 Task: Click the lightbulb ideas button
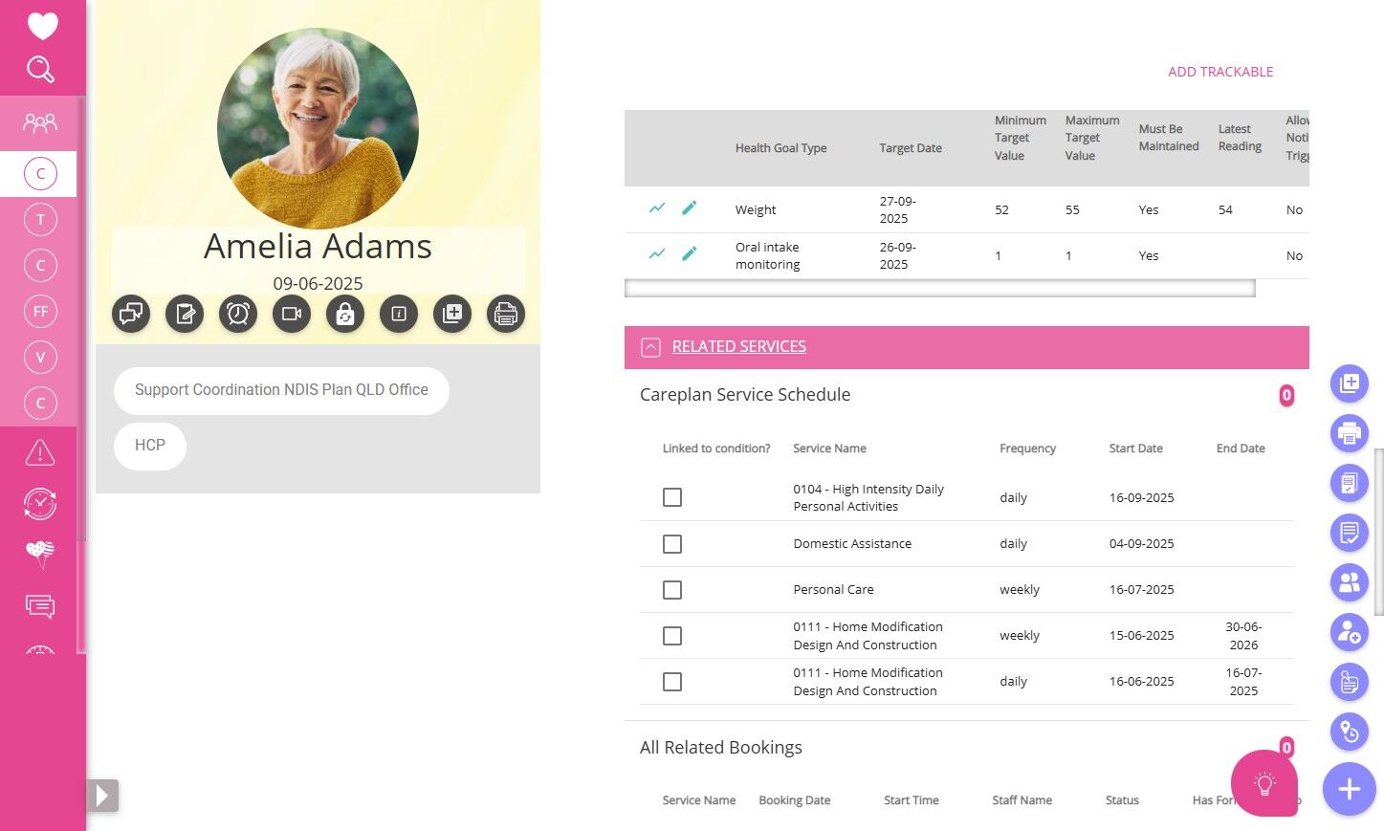click(1264, 784)
